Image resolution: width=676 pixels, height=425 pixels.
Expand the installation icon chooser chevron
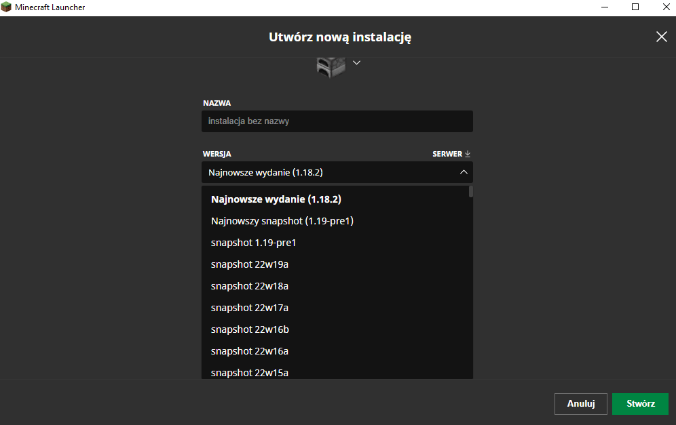356,63
